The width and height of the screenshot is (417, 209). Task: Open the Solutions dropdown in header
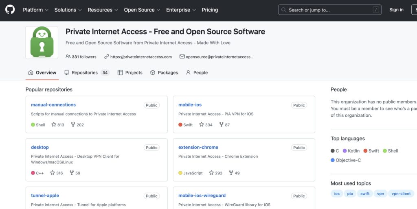coord(68,10)
